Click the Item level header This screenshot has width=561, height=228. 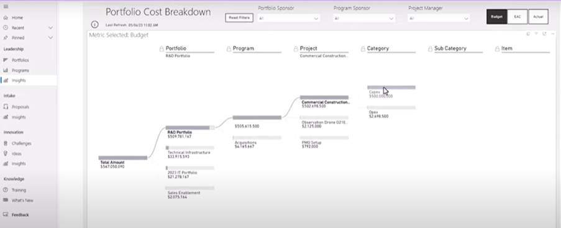pos(506,48)
